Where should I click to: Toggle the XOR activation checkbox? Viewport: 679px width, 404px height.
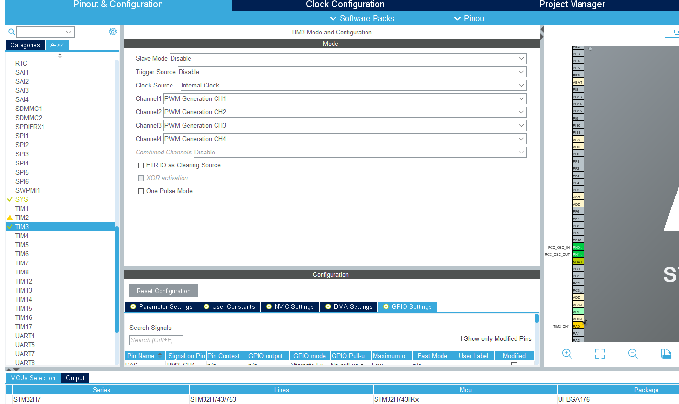click(x=141, y=178)
